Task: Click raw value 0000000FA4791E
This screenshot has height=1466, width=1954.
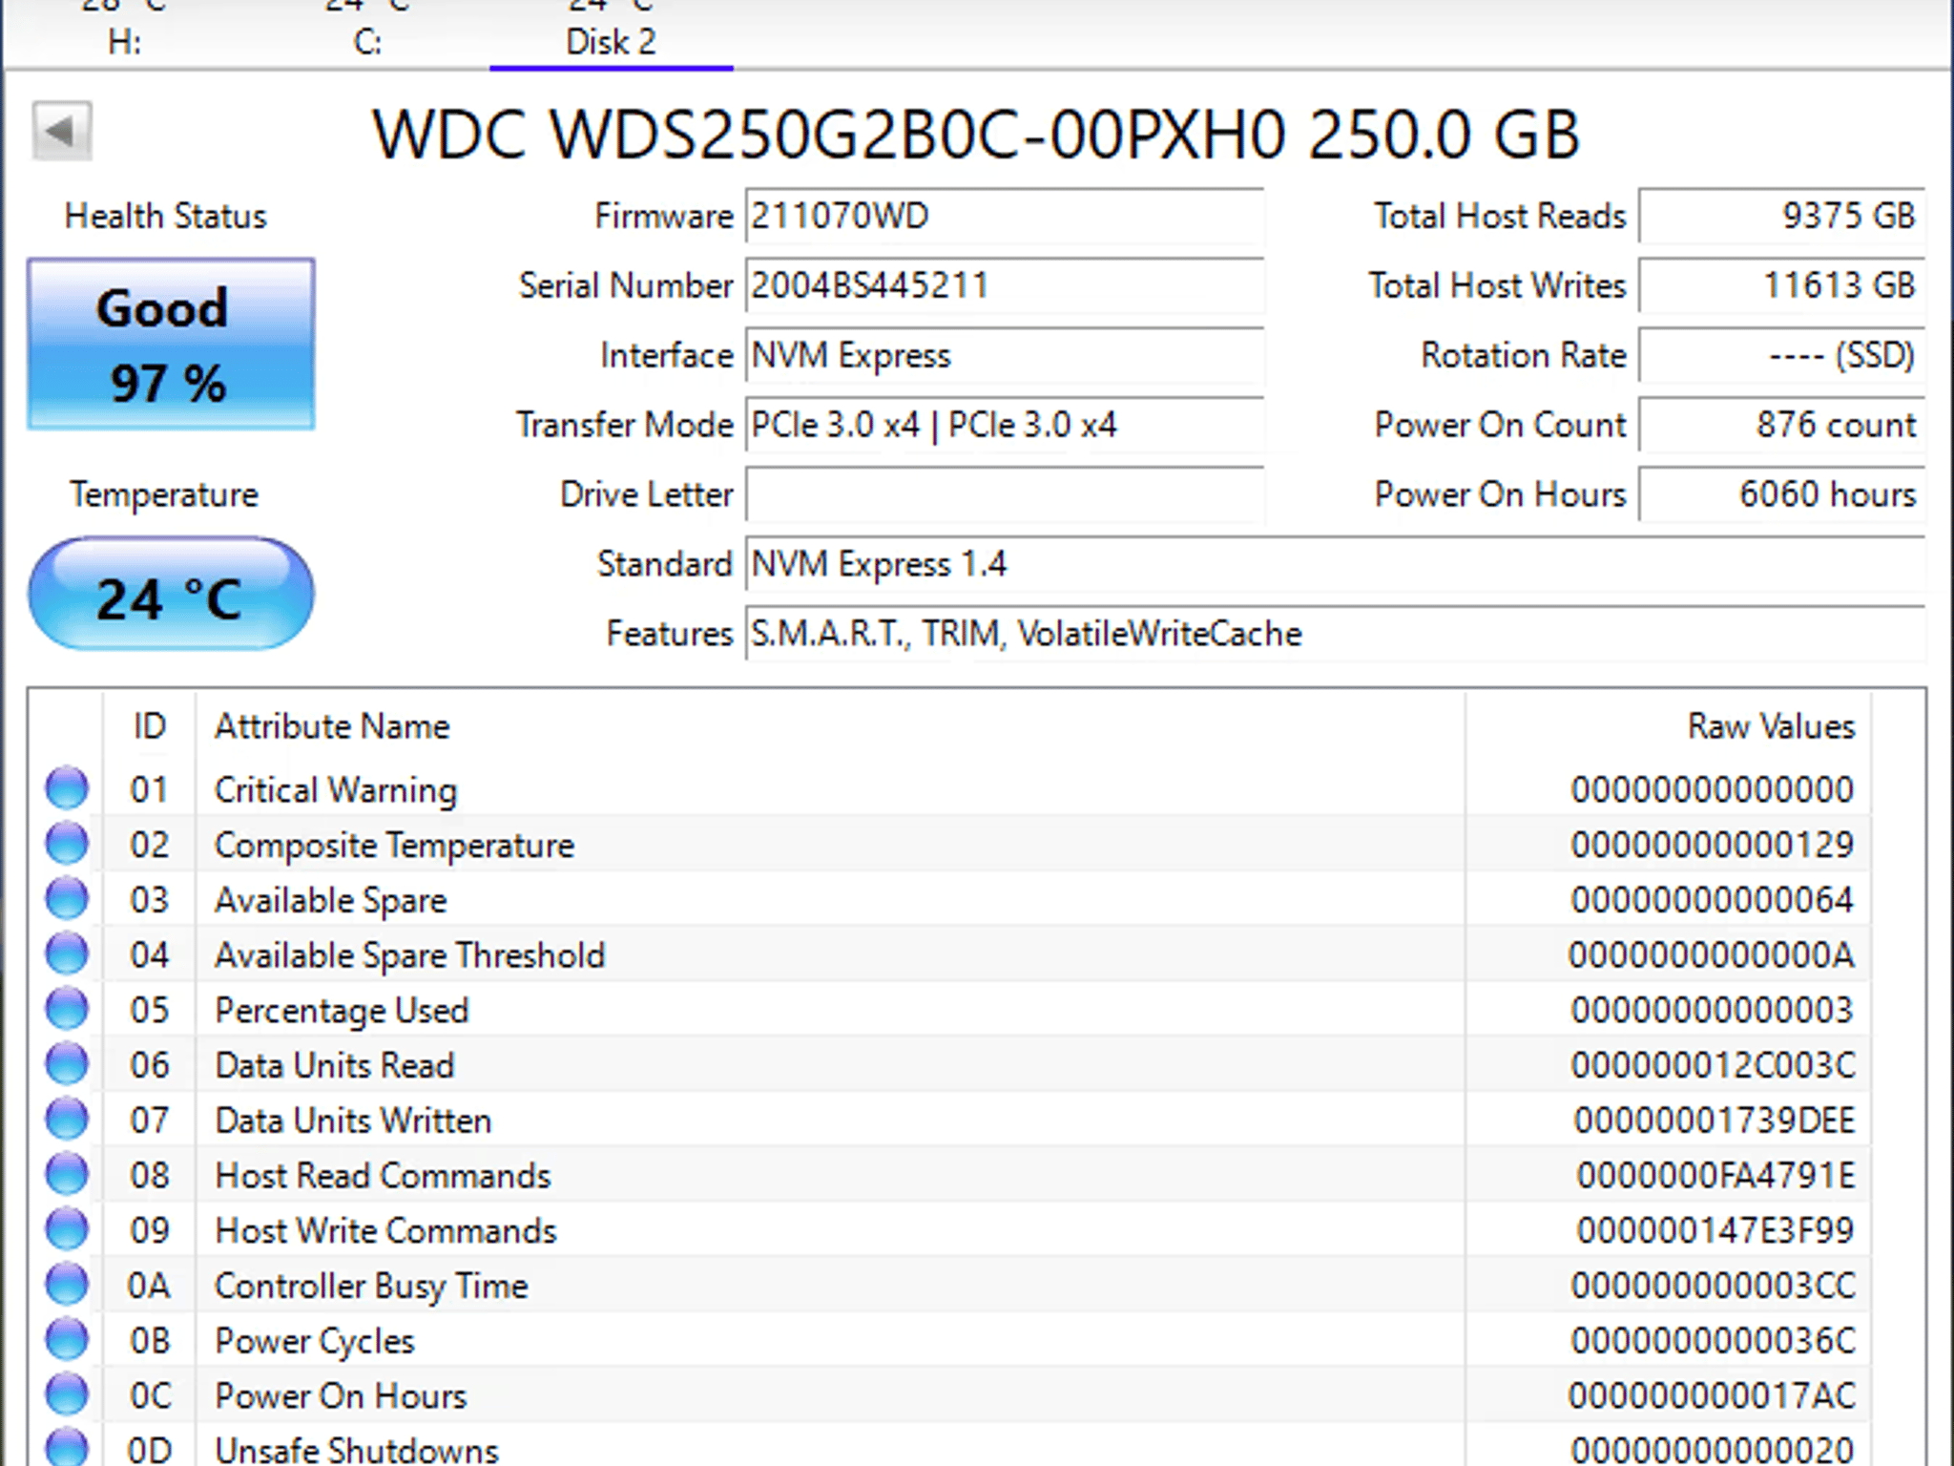Action: click(x=1715, y=1176)
